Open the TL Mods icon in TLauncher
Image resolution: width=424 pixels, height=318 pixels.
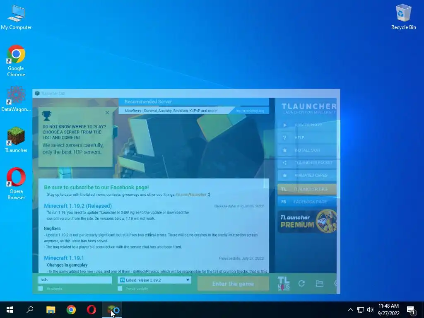coord(284,283)
